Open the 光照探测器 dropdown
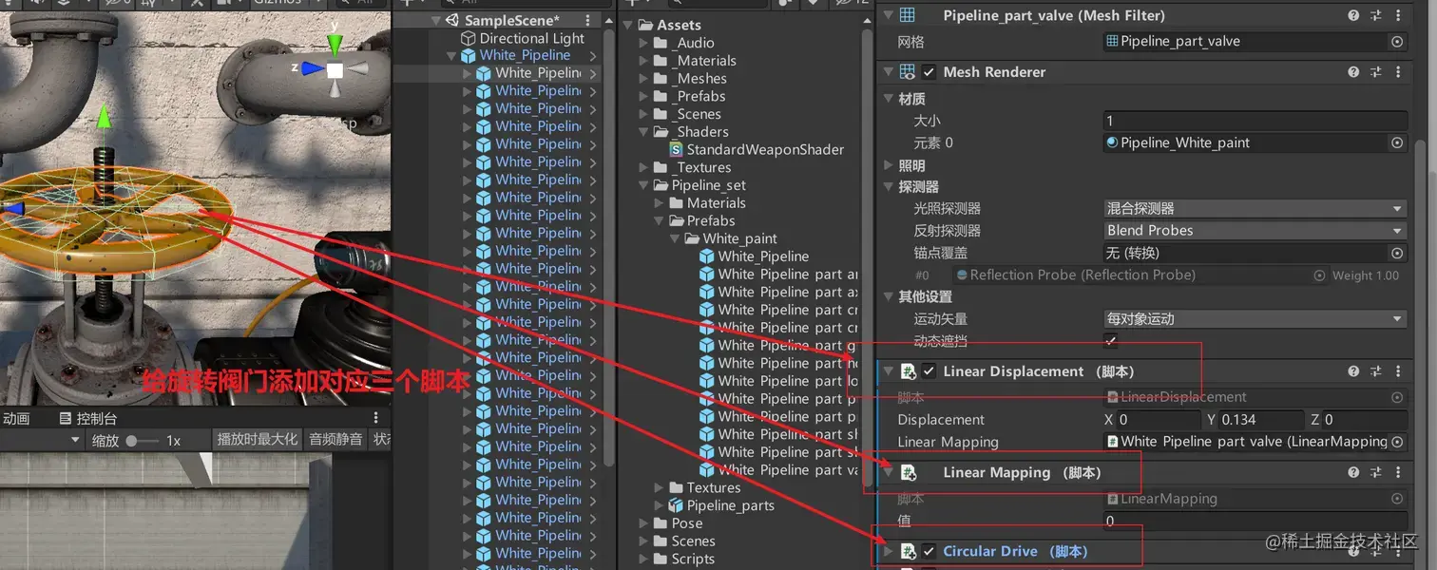Viewport: 1437px width, 570px height. [x=1255, y=208]
